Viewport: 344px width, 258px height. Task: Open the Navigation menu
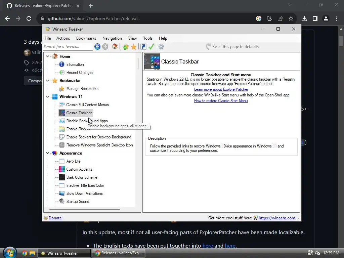tap(112, 38)
